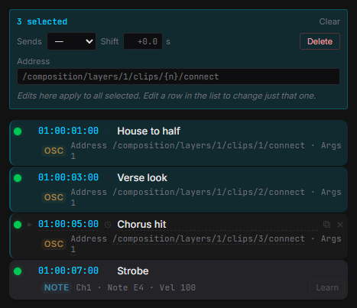Screen dimensions: 357x308
Task: Click Learn on the Strobe cue
Action: pos(327,287)
